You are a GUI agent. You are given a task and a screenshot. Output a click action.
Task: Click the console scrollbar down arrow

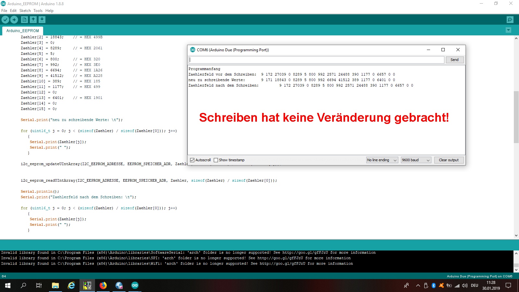point(516,270)
